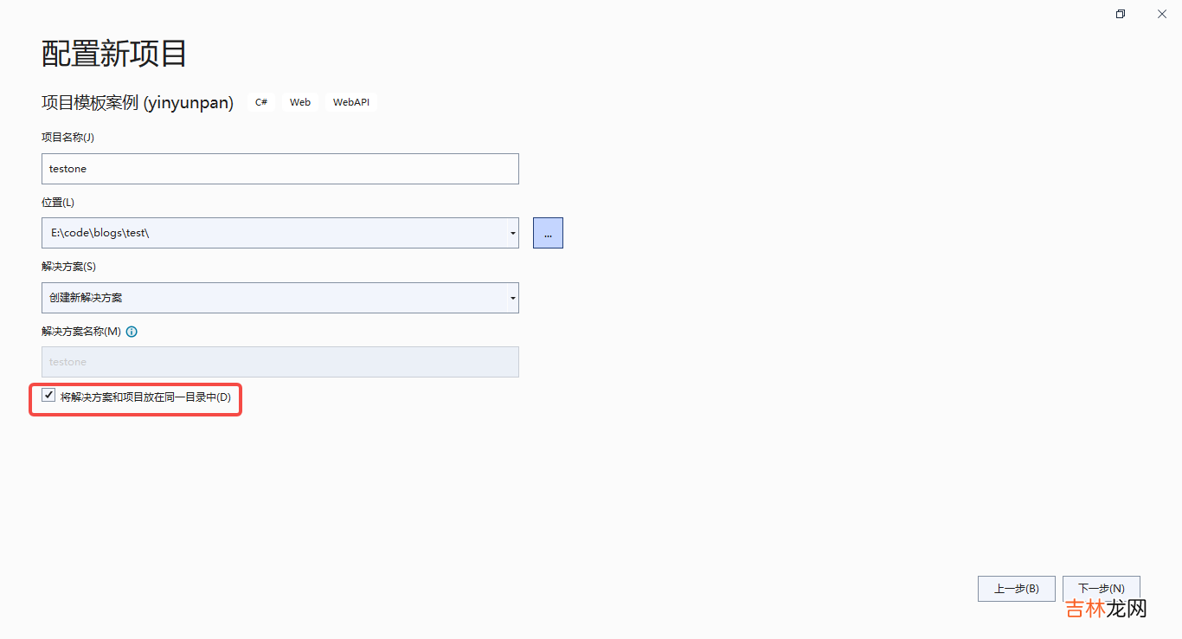Close the 配置新项目 dialog window
Screen dimensions: 1182x639
[x=1162, y=14]
